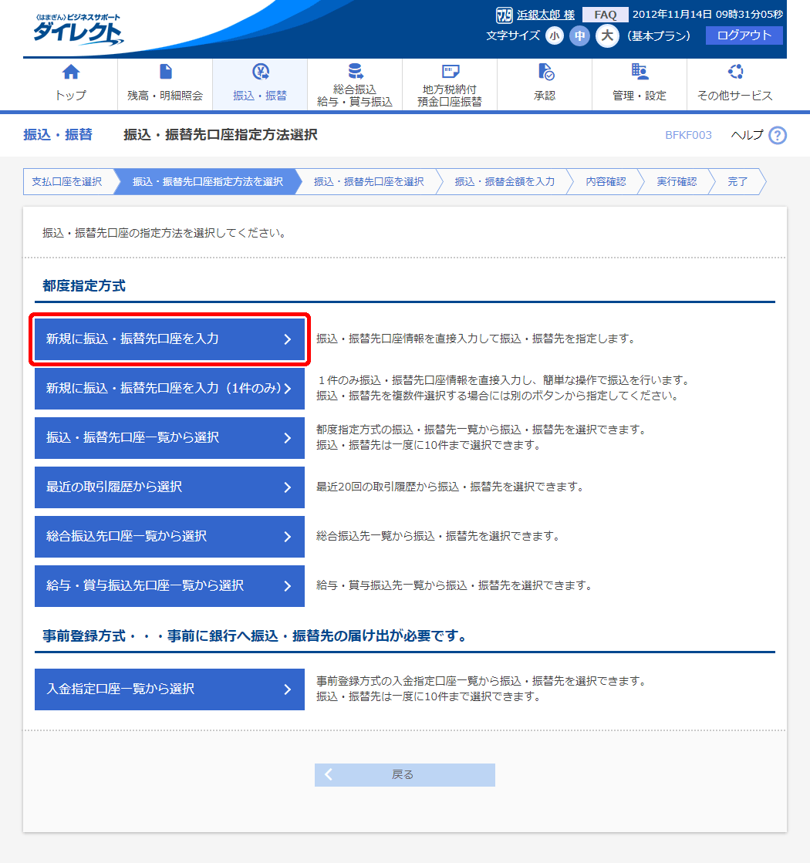This screenshot has height=863, width=810.
Task: Click 入金指定口座一覧から選択 button
Action: click(170, 689)
